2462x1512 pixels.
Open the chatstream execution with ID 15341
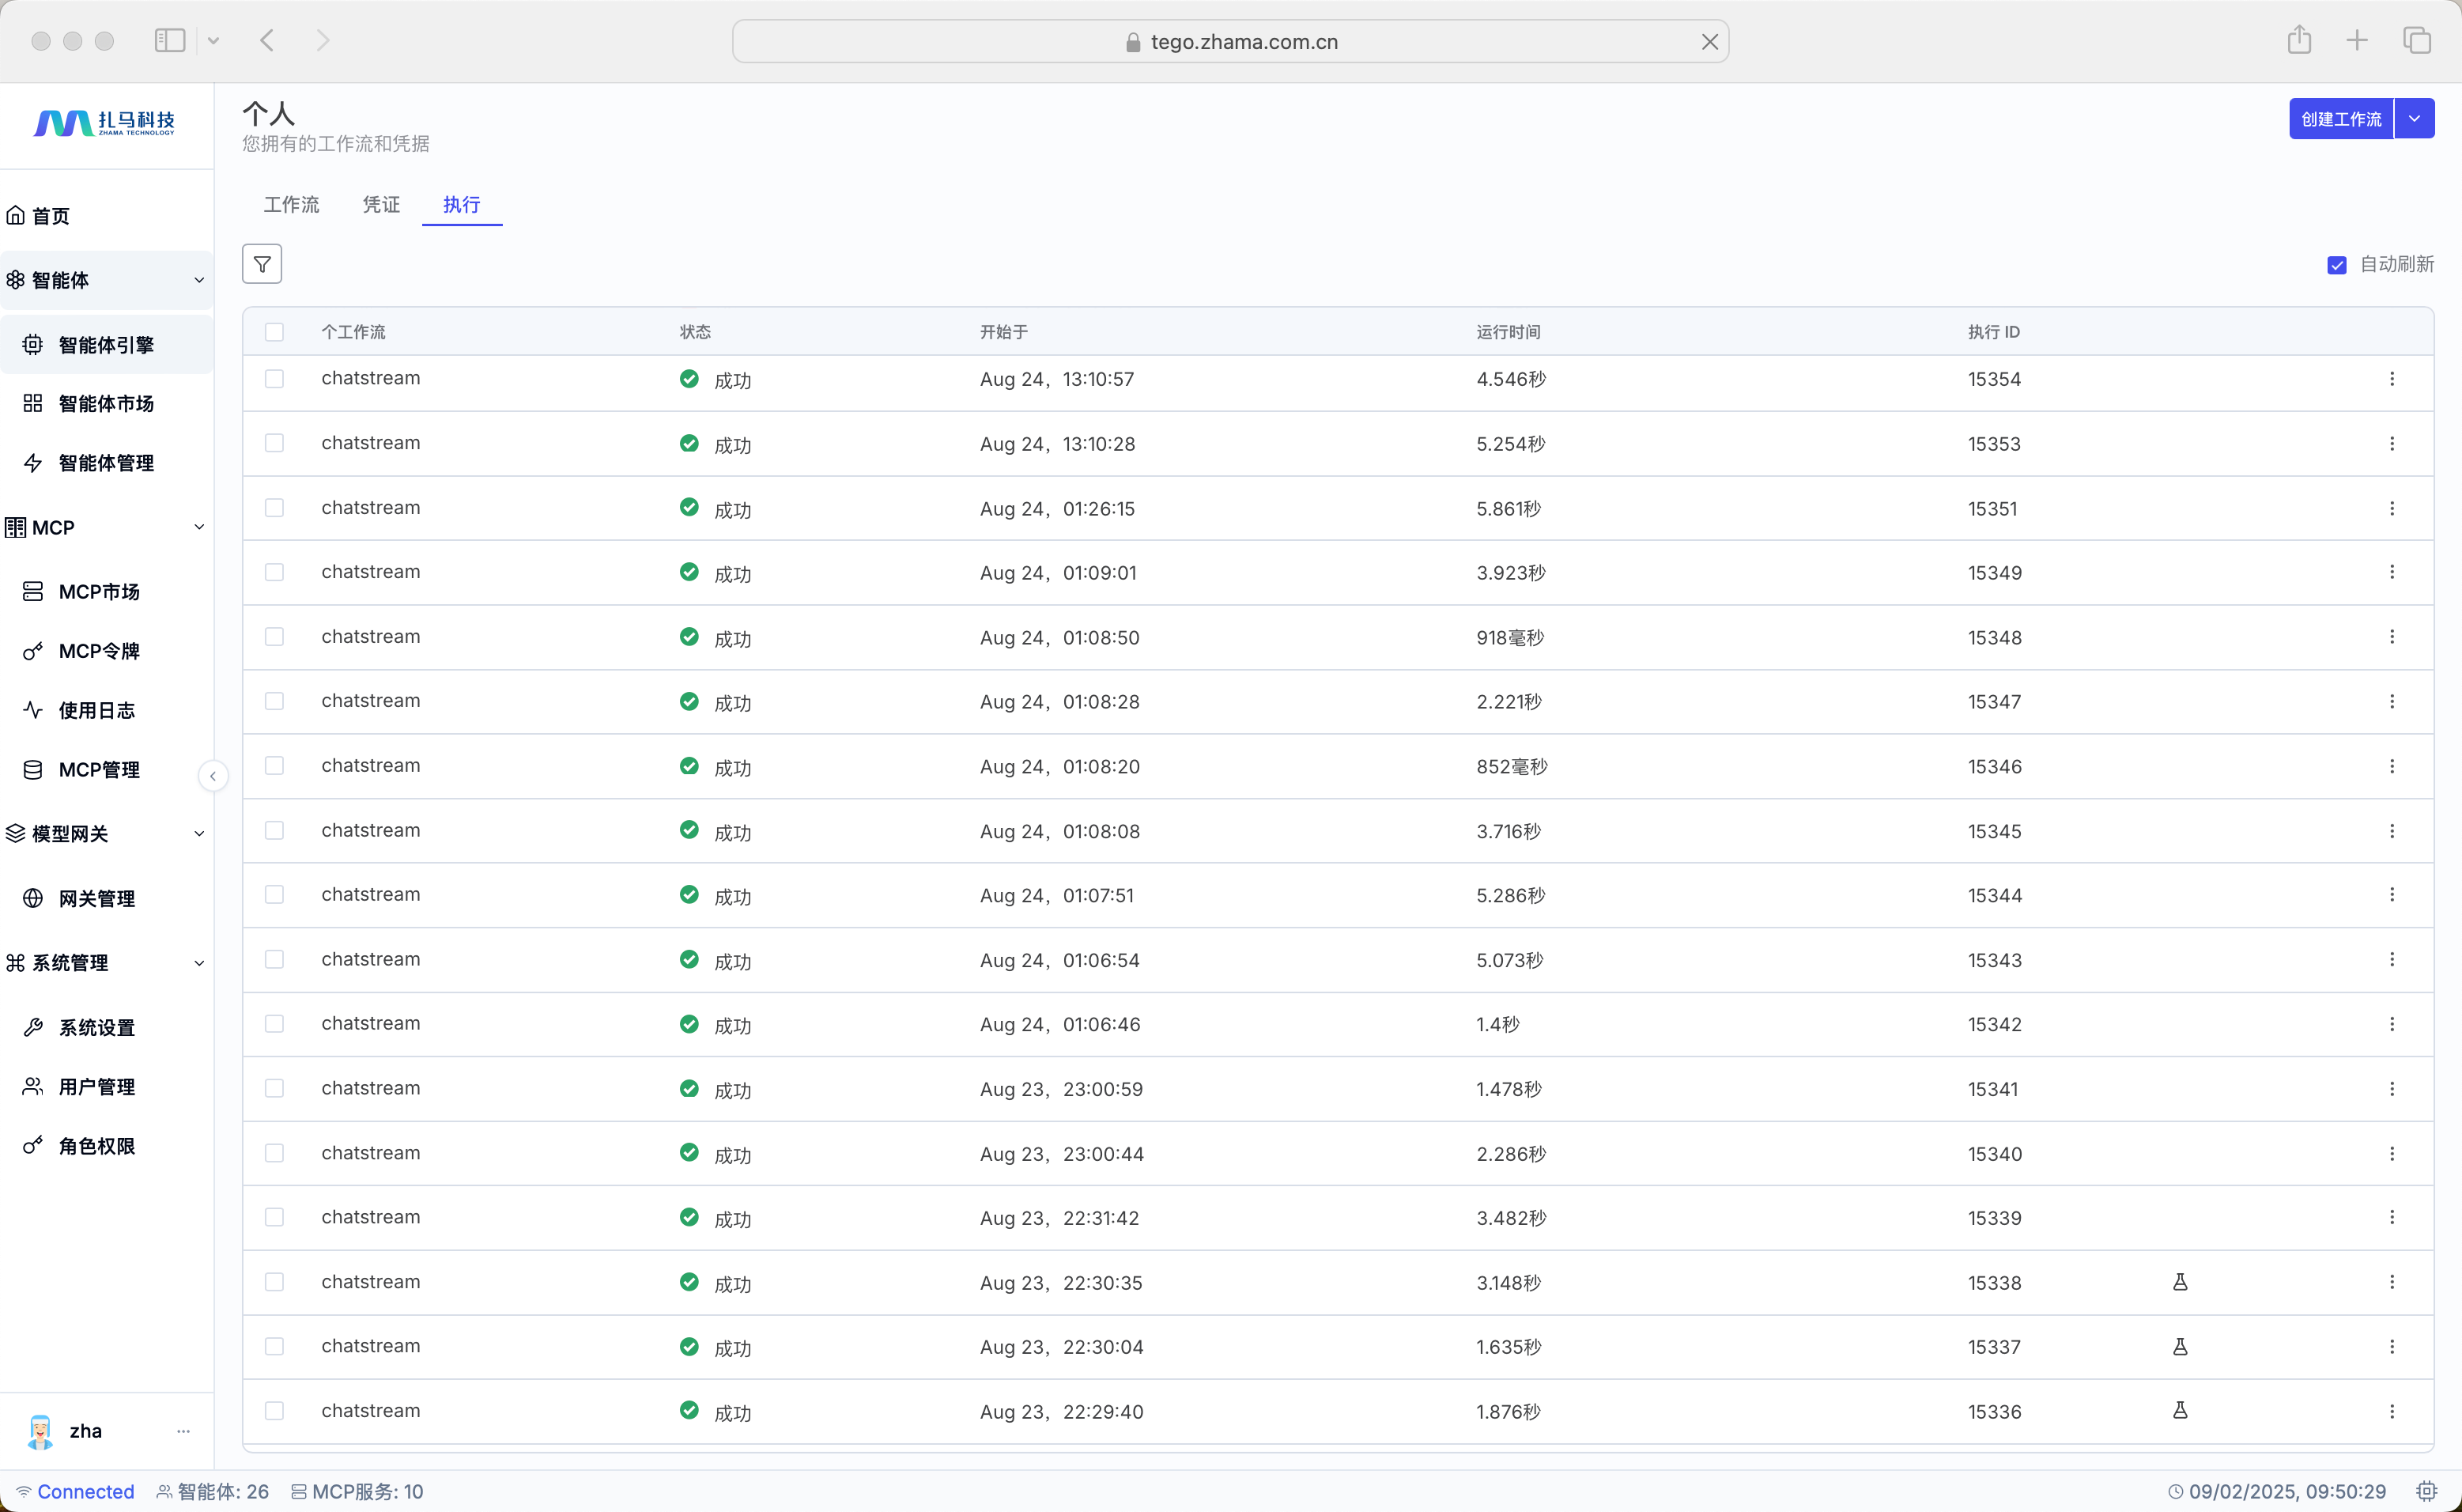(371, 1088)
